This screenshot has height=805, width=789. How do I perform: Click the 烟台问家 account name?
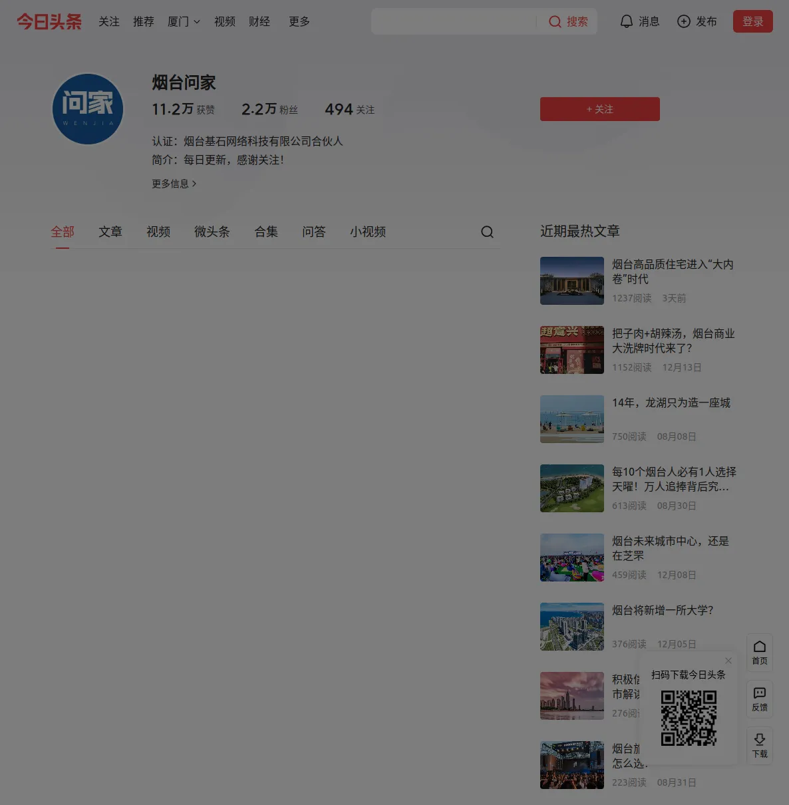coord(184,82)
